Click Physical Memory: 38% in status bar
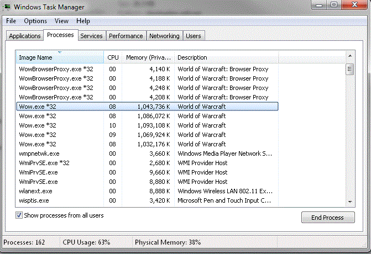Image resolution: width=371 pixels, height=254 pixels. tap(168, 242)
